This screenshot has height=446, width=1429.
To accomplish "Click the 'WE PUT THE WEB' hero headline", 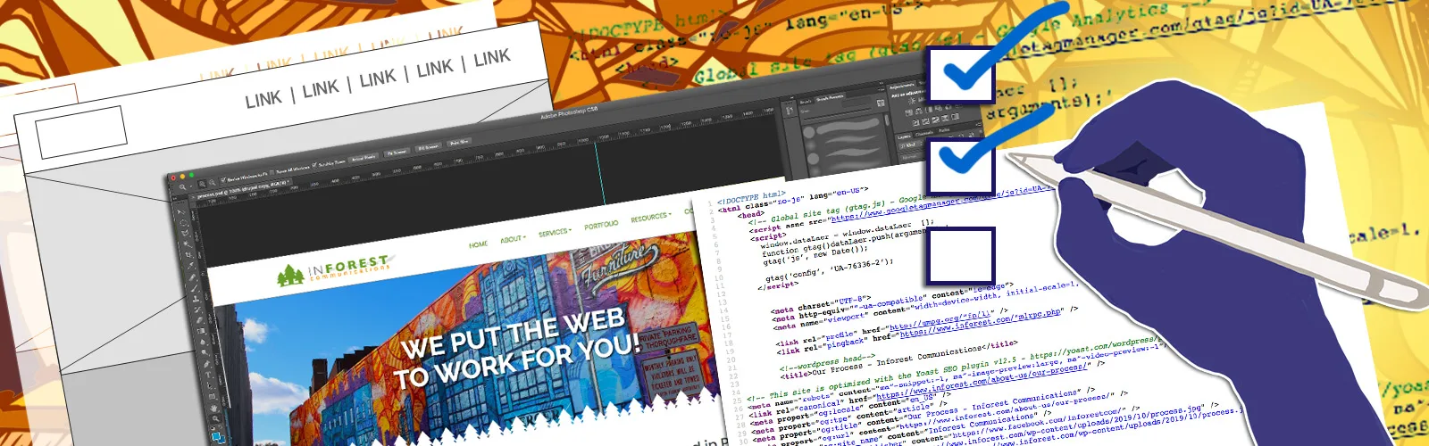I will (513, 333).
